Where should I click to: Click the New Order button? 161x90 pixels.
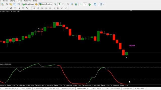point(28,4)
